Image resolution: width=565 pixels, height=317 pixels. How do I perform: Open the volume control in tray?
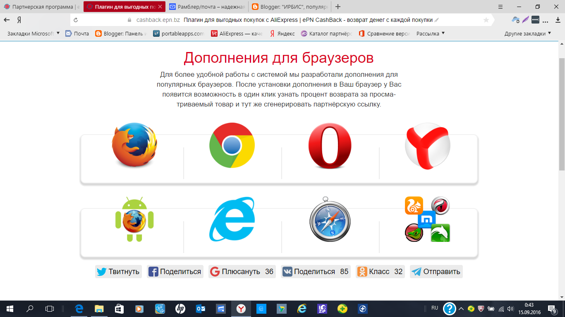511,308
